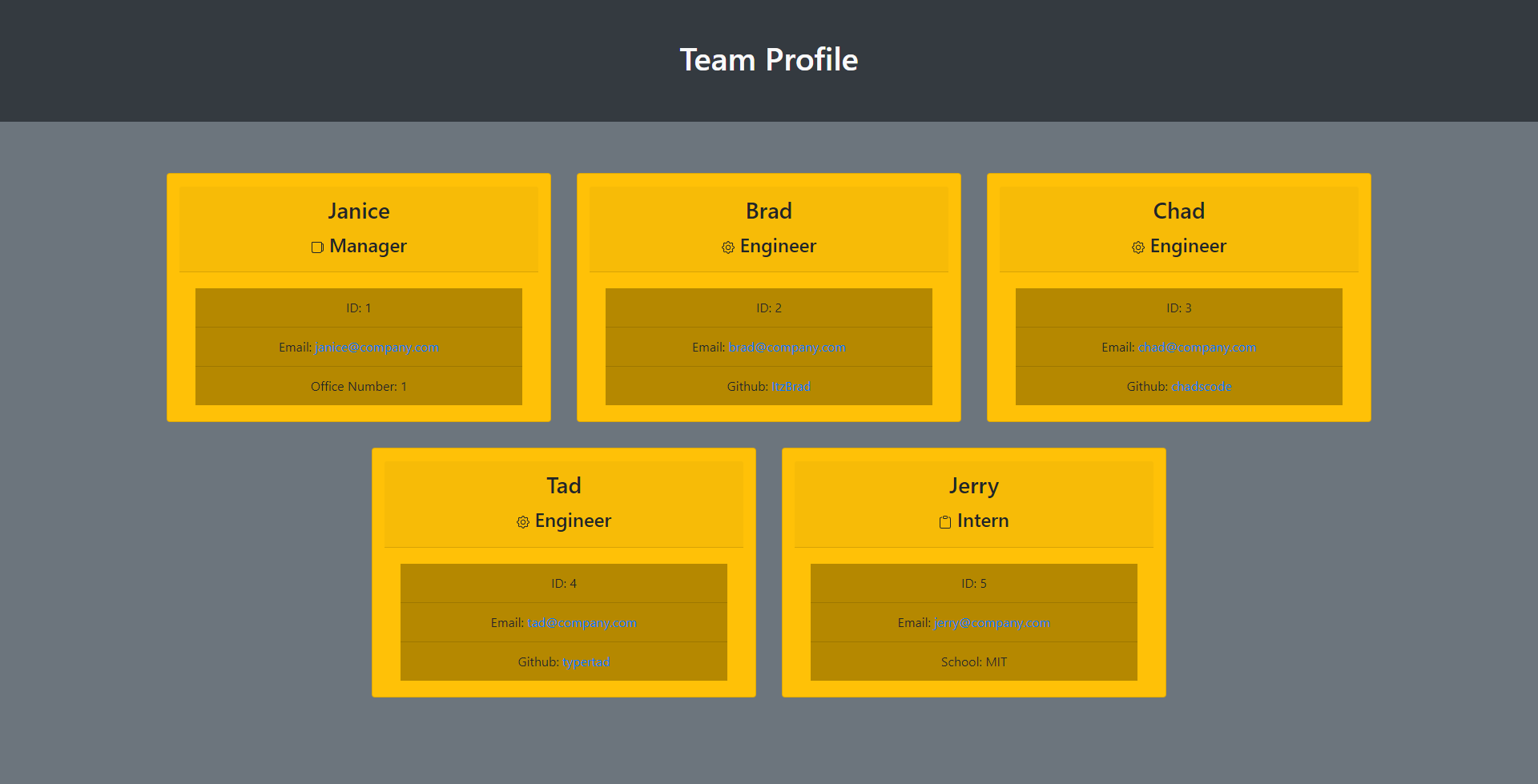Open the janice@company.com email link
The height and width of the screenshot is (784, 1538).
click(376, 348)
